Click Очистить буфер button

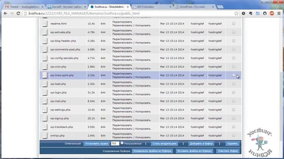pyautogui.click(x=228, y=151)
